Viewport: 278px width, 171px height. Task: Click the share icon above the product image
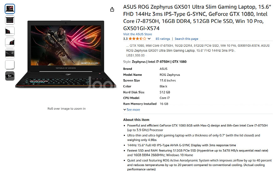(112, 9)
